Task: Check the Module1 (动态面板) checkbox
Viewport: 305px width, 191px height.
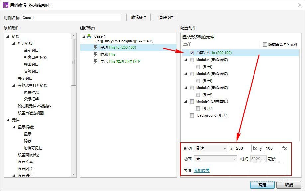Action: [x=192, y=101]
